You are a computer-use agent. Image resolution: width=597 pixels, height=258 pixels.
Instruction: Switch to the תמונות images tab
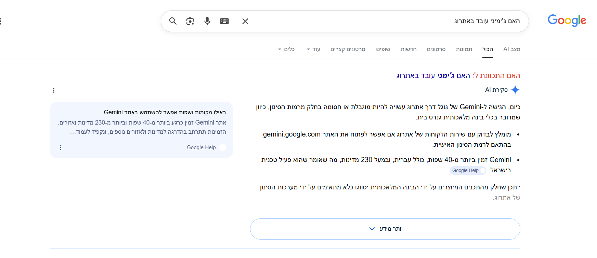point(464,49)
